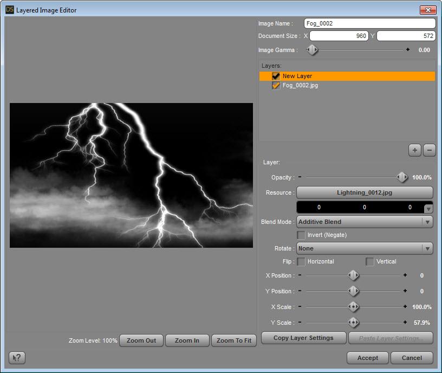This screenshot has width=442, height=373.
Task: Click the X Scale value 100.0%
Action: pyautogui.click(x=422, y=307)
